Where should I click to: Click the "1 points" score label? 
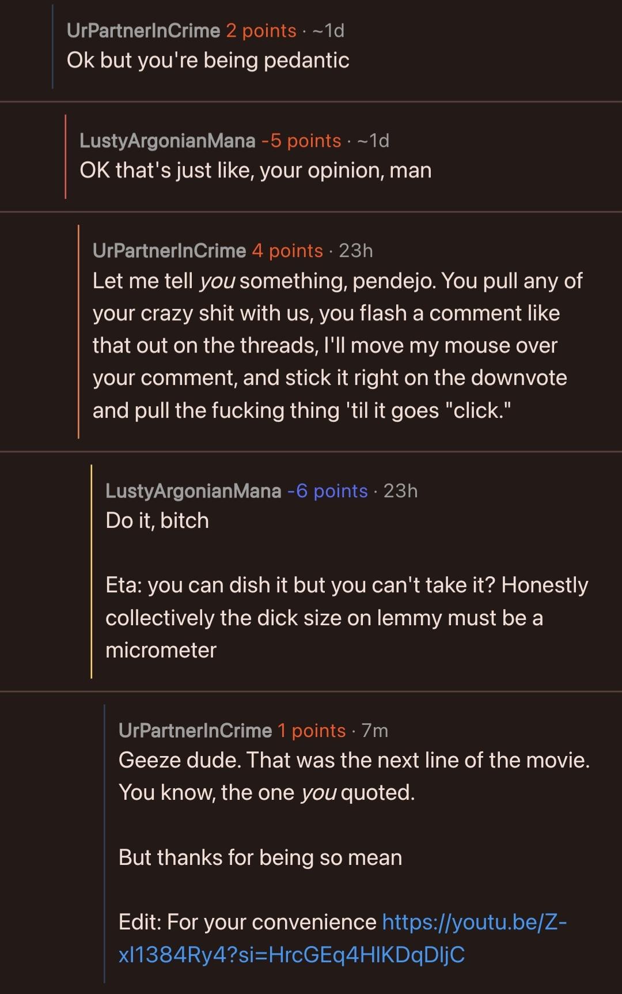click(312, 731)
